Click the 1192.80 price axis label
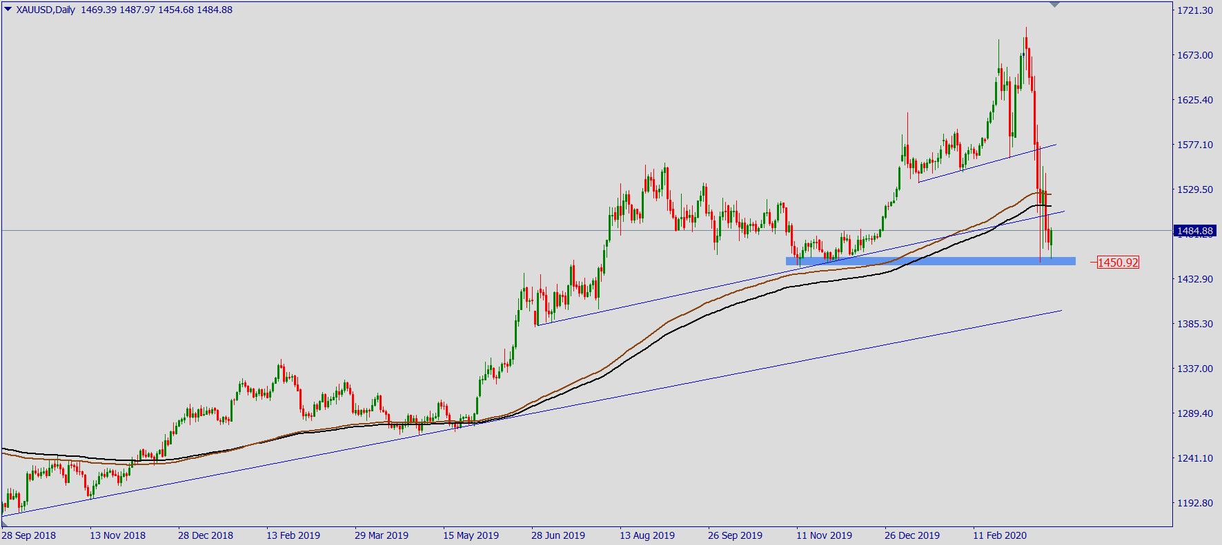The height and width of the screenshot is (545, 1222). (x=1195, y=503)
